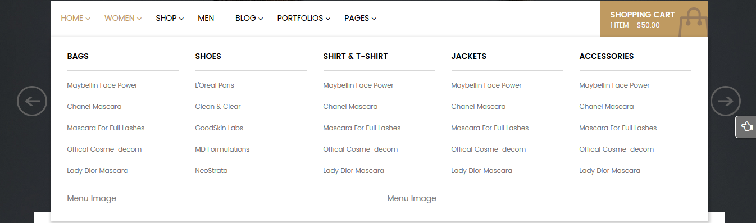756x223 pixels.
Task: Open the Women menu item
Action: 120,18
